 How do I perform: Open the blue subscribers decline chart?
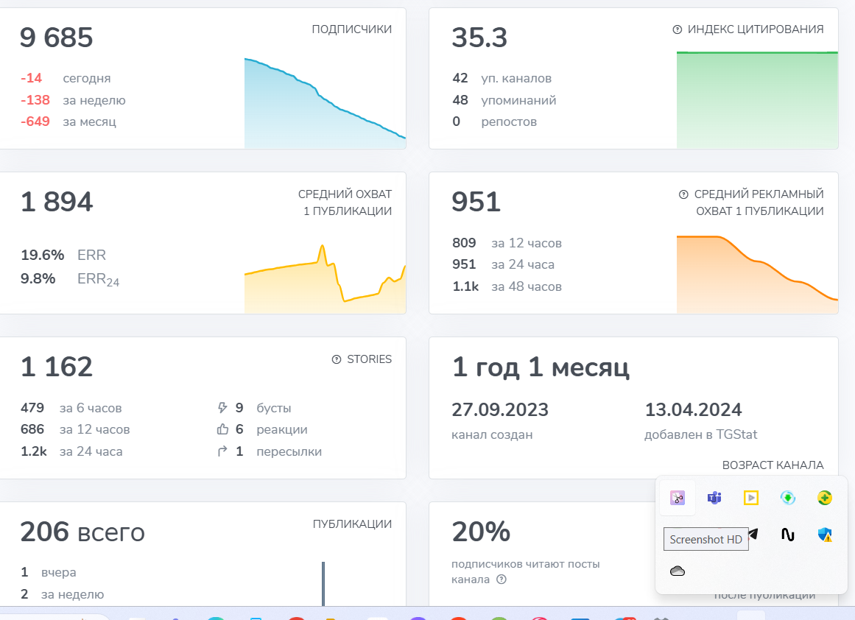coord(325,103)
